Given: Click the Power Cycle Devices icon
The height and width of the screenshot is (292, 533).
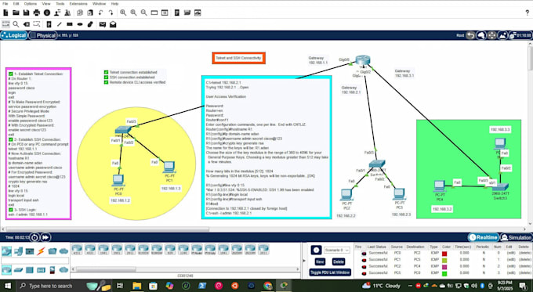Looking at the screenshot, I should pos(34,237).
